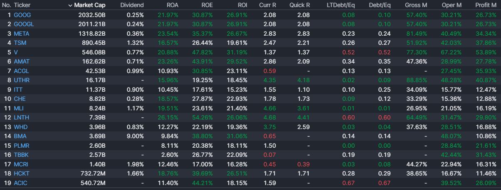This screenshot has height=190, width=501.
Task: Sort by Gross M column header
Action: [x=416, y=5]
